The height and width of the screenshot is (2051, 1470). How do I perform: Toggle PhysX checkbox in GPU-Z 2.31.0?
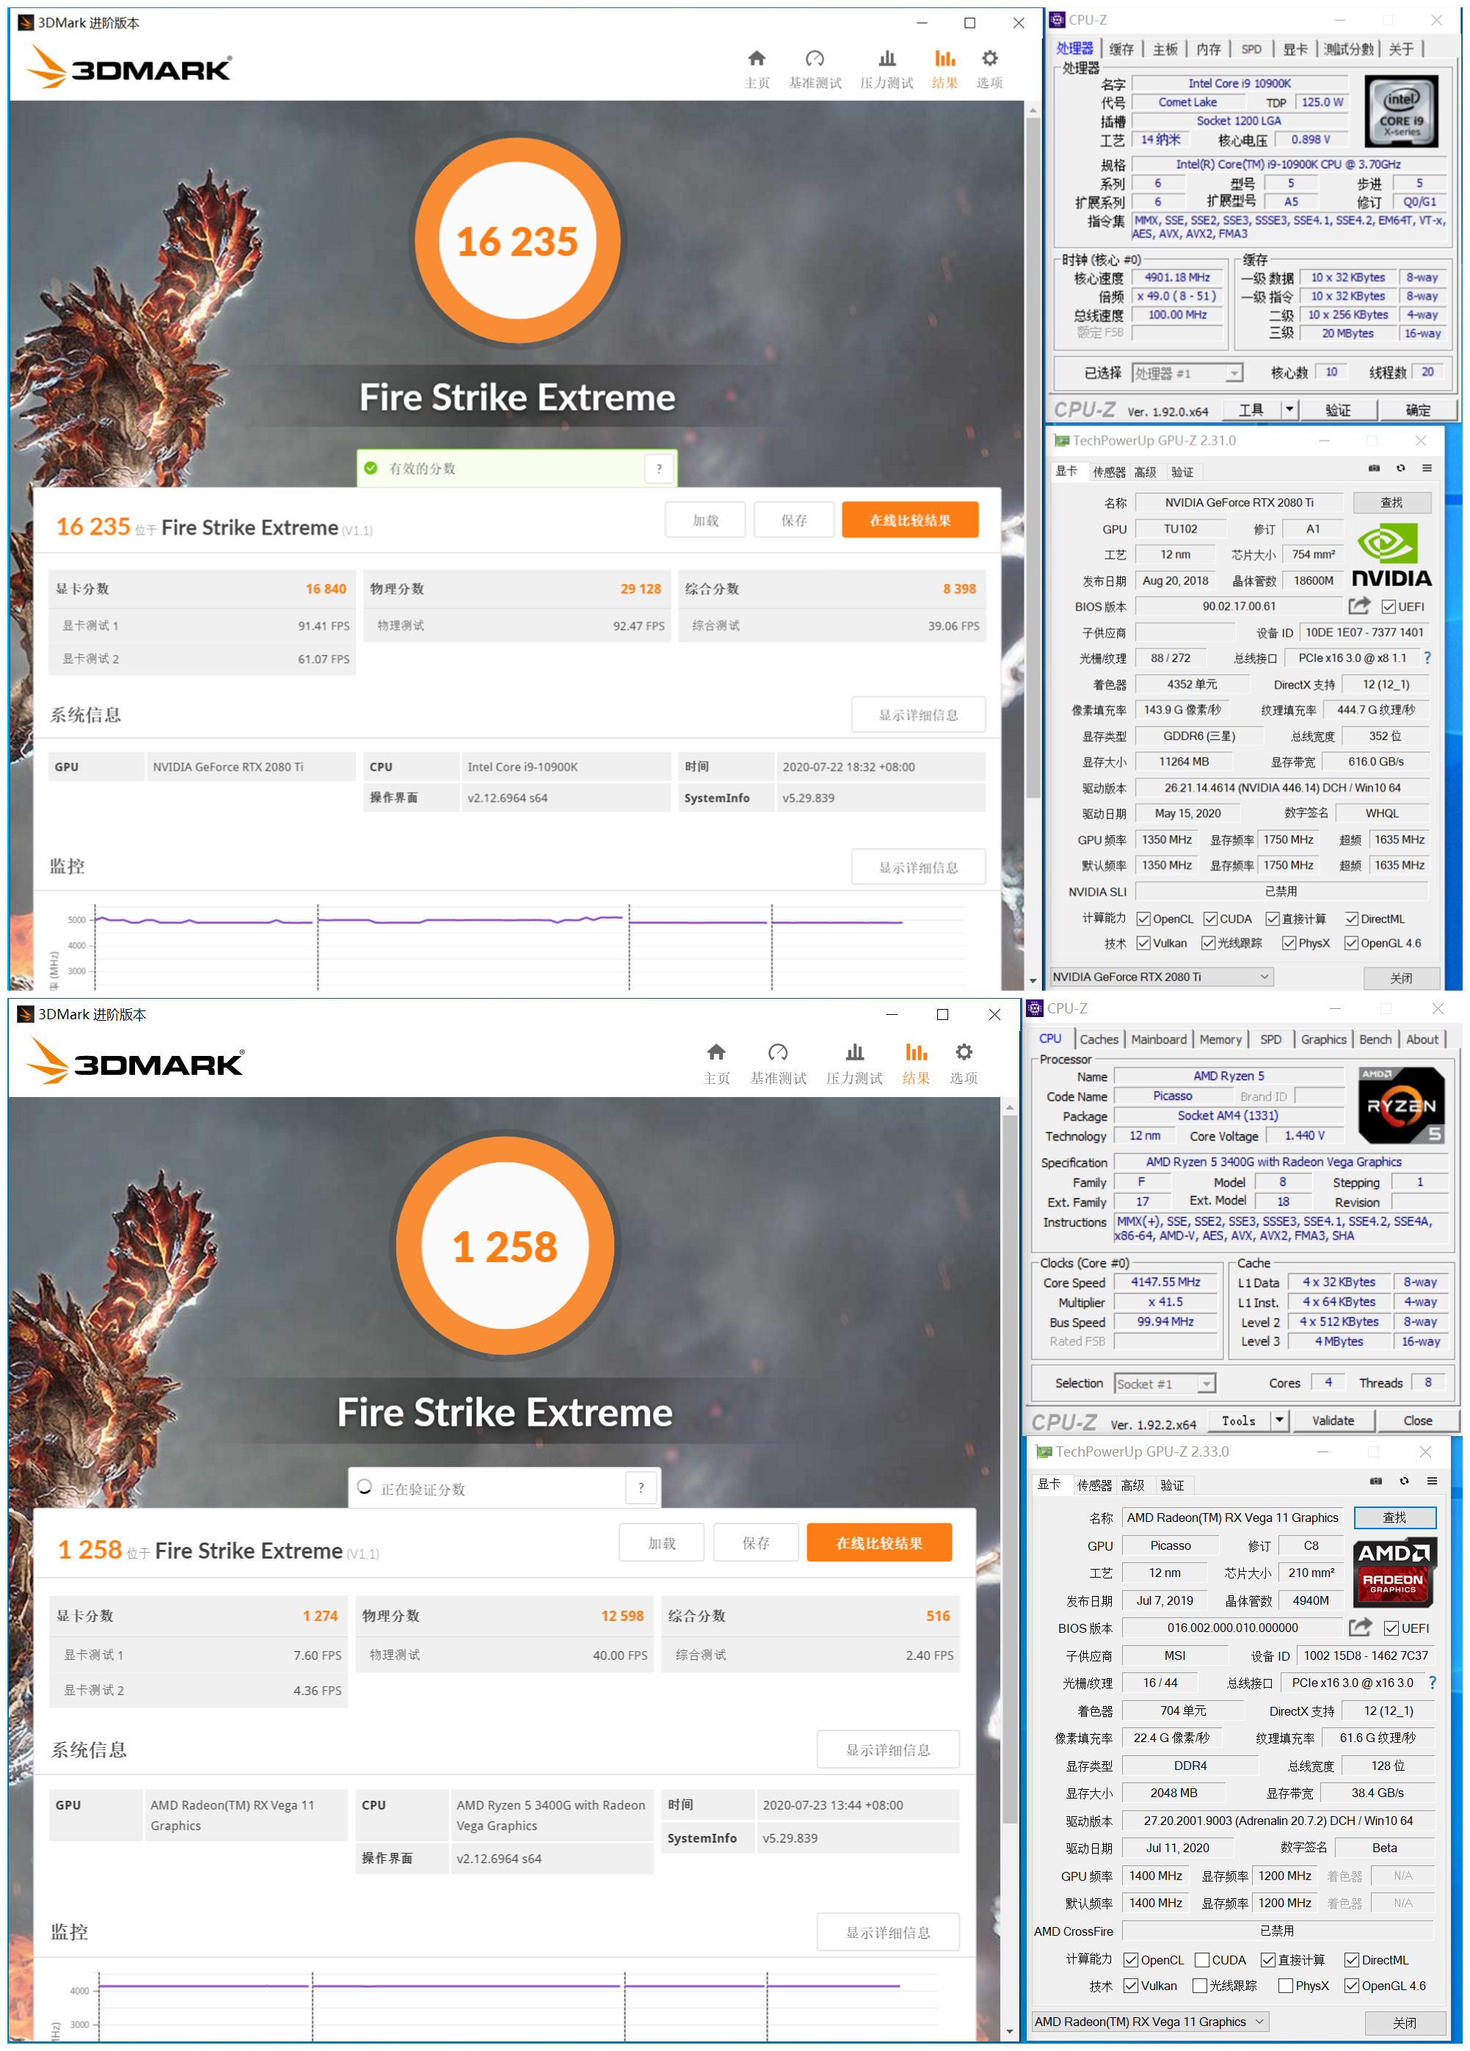(x=1288, y=943)
